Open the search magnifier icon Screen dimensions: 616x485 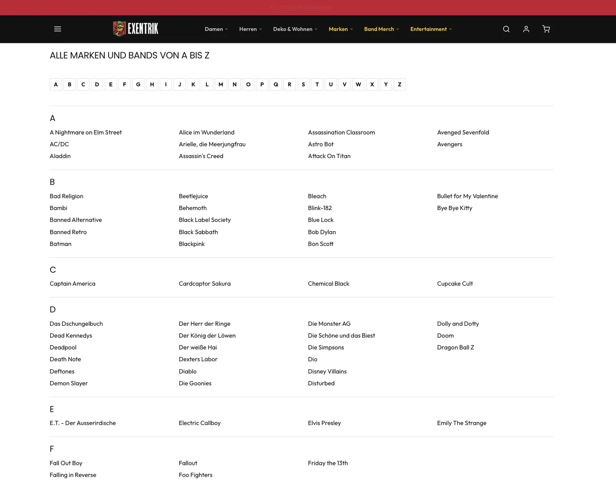(x=506, y=29)
